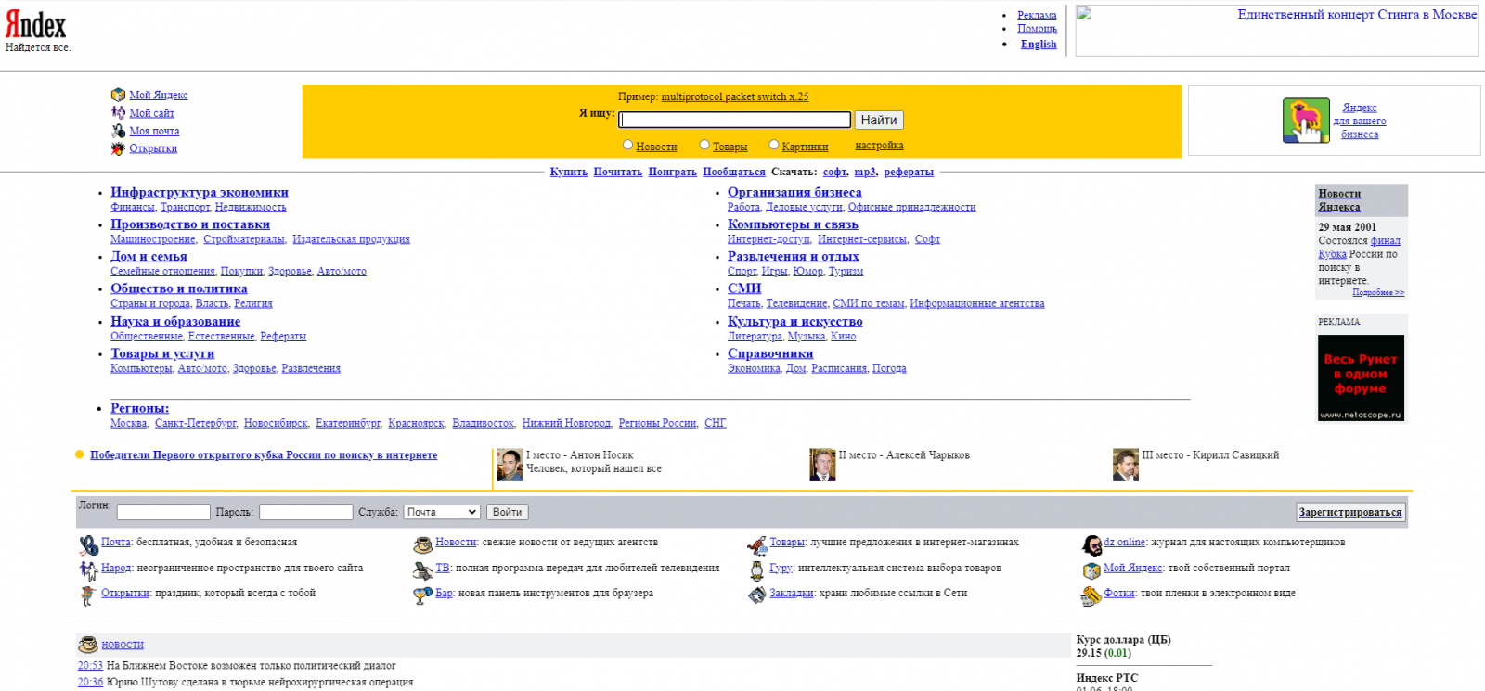
Task: Click the Купить quick link
Action: click(x=569, y=172)
